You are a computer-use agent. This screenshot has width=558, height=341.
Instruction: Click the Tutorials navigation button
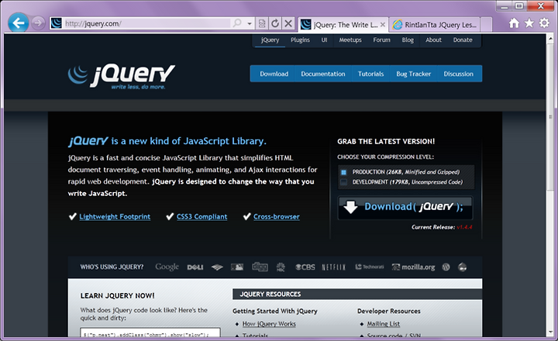[x=370, y=74]
